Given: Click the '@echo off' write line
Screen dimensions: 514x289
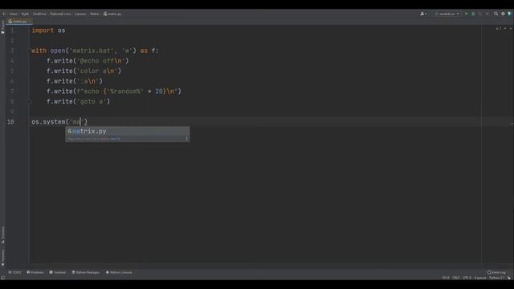Looking at the screenshot, I should coord(88,61).
